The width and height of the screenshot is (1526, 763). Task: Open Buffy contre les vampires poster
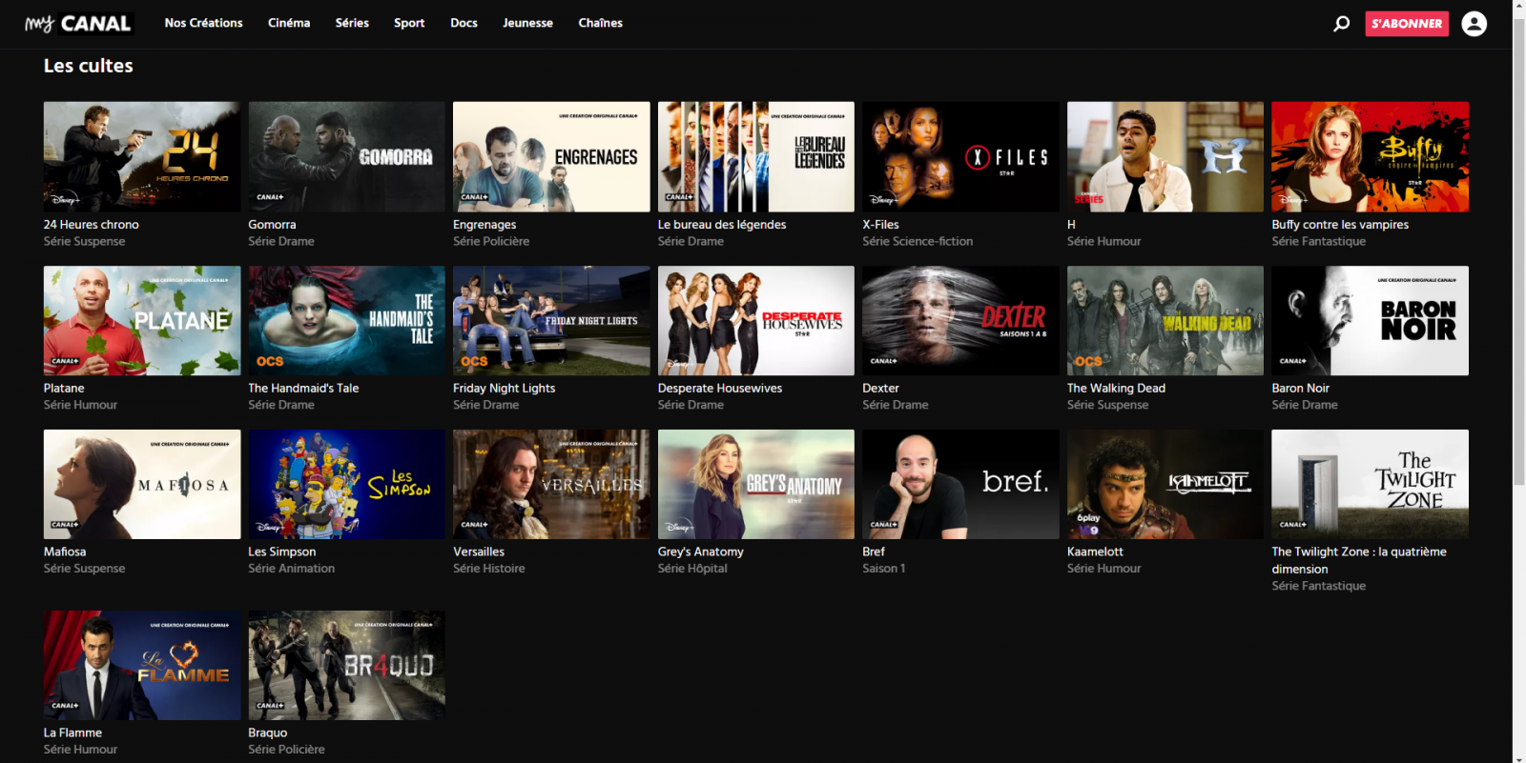click(x=1370, y=157)
